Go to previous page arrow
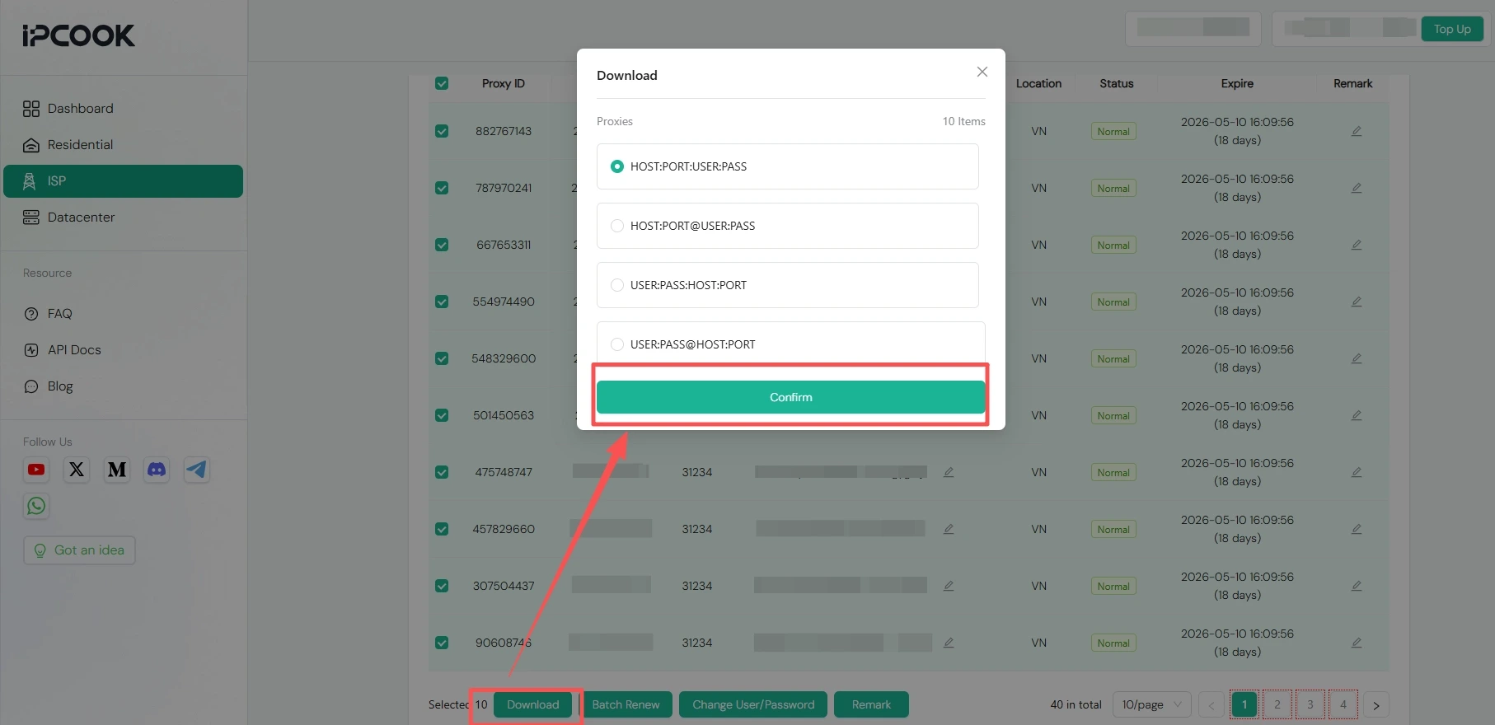The image size is (1495, 725). tap(1211, 705)
